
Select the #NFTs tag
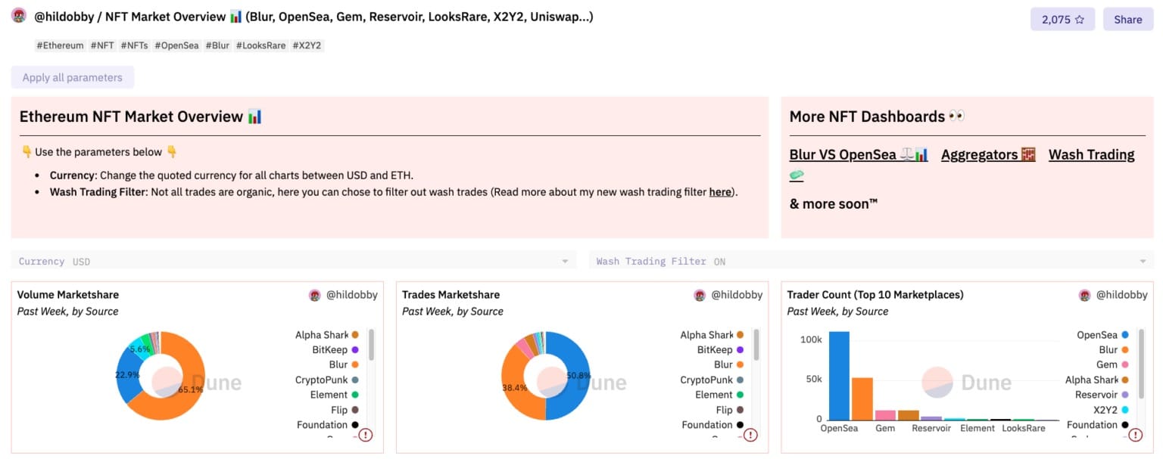click(135, 45)
